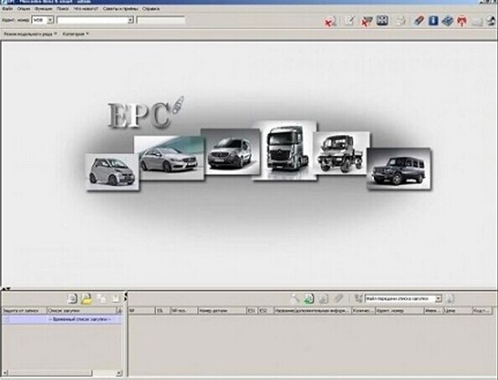Click the shopping list horizontal scrollbar
The image size is (498, 380).
pos(62,372)
